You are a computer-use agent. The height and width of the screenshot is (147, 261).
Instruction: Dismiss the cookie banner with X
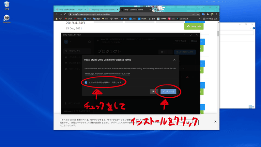tap(215, 122)
